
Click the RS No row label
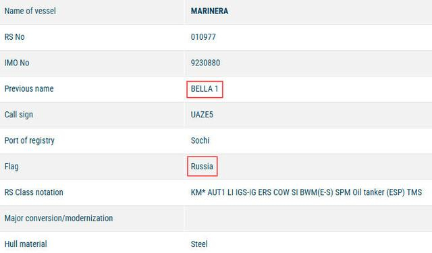[15, 37]
